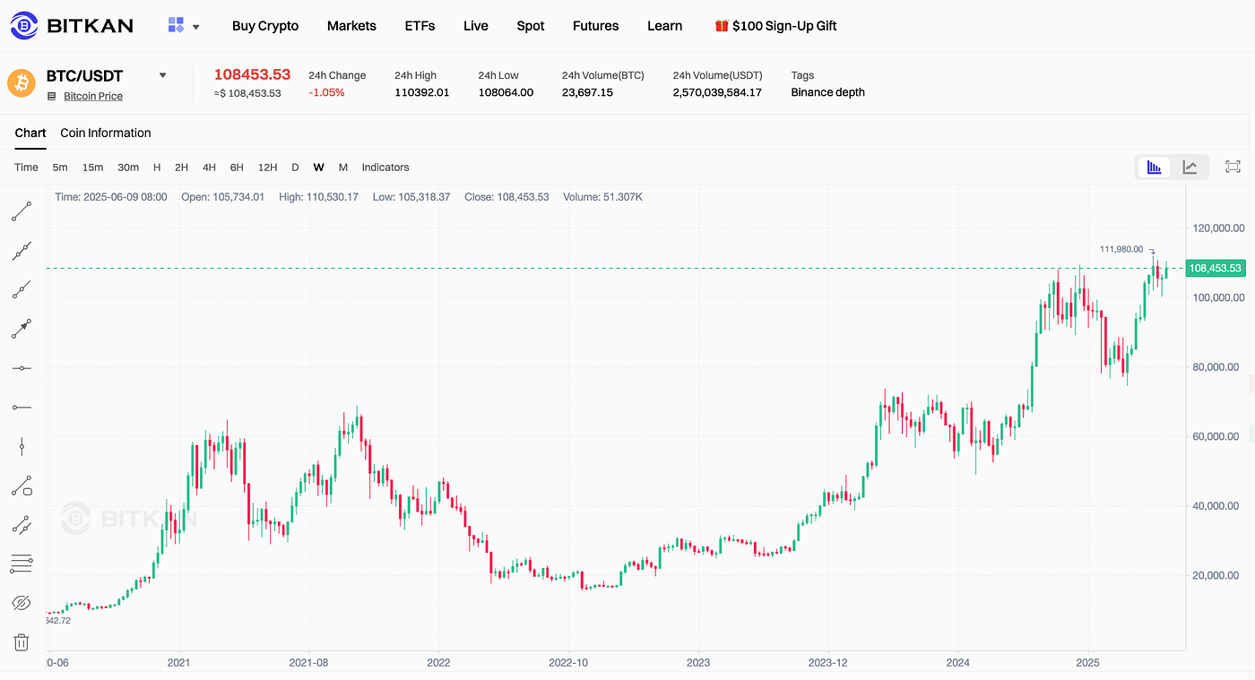Claim the $100 Sign-Up Gift

(784, 26)
